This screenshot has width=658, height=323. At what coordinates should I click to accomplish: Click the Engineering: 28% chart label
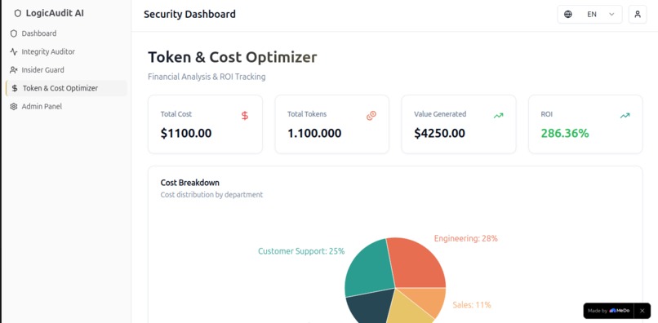(x=466, y=239)
